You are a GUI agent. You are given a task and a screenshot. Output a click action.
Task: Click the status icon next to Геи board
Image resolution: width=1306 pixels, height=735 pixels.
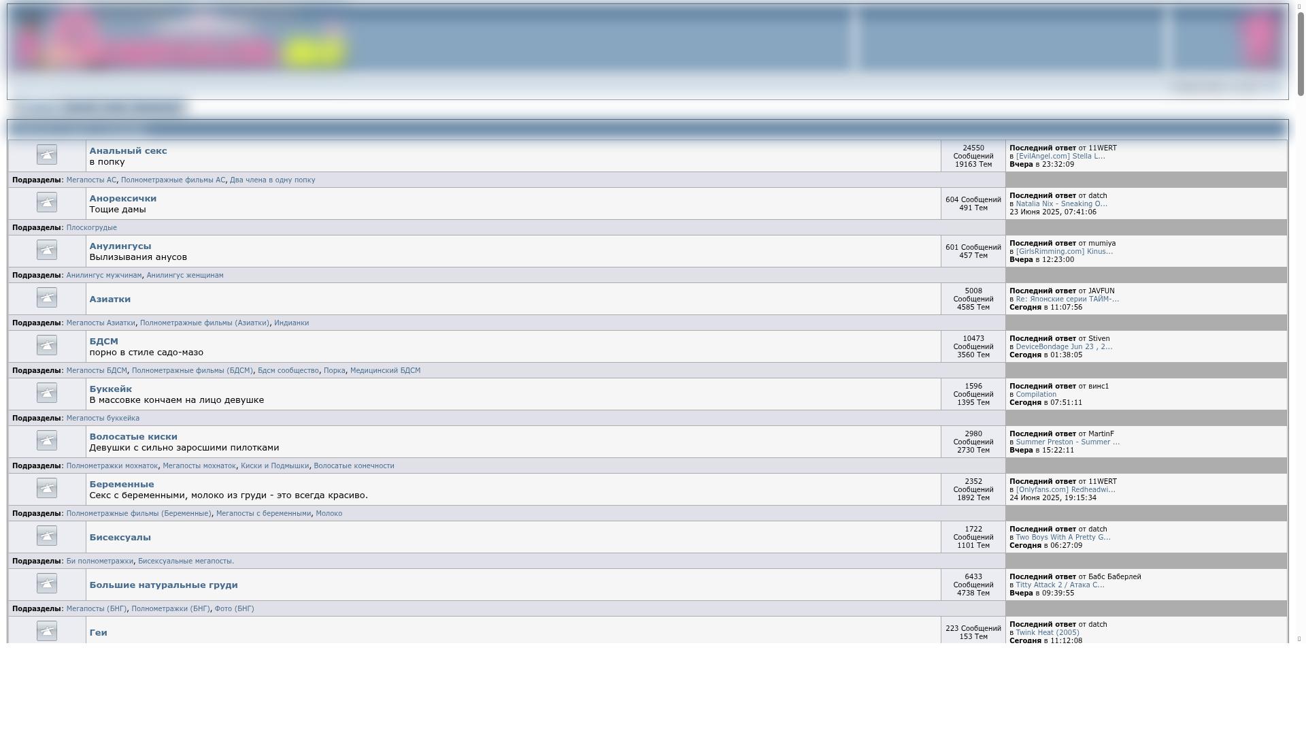[47, 631]
